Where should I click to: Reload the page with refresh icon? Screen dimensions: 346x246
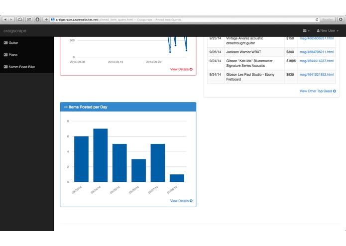[x=317, y=19]
